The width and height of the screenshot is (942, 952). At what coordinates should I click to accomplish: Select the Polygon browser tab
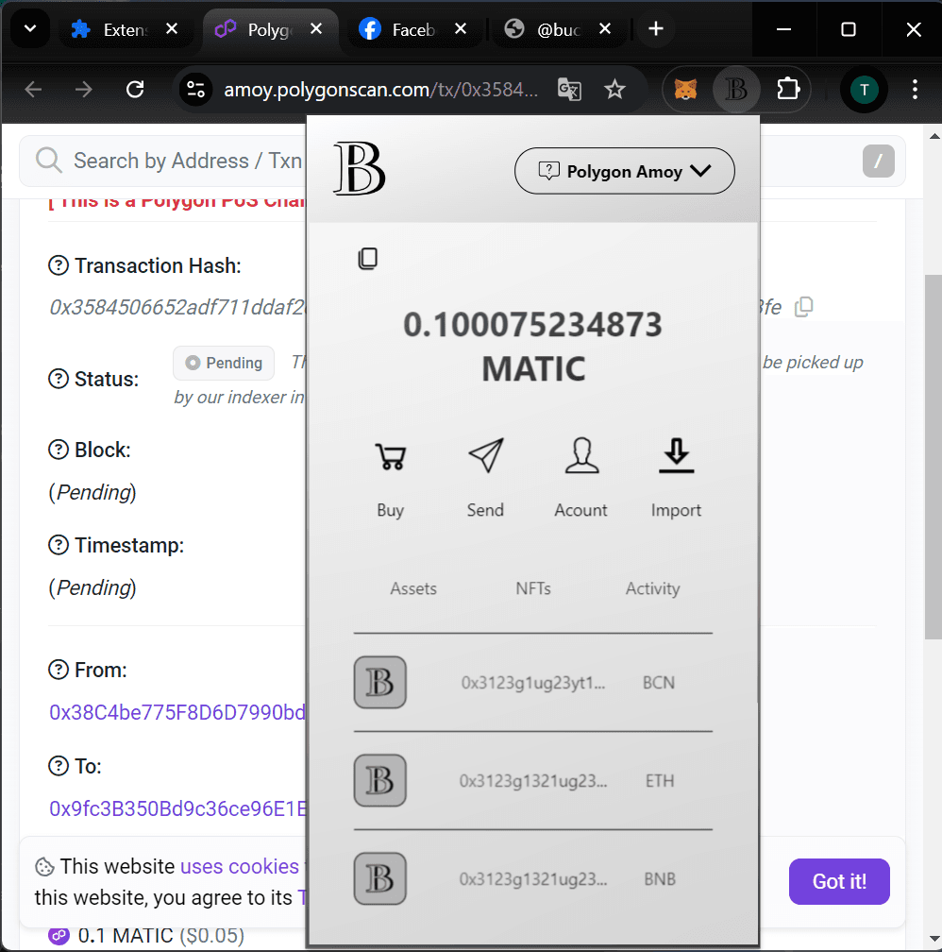(271, 29)
